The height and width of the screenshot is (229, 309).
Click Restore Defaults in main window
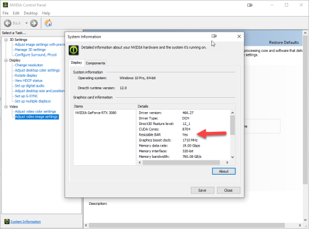tap(284, 43)
